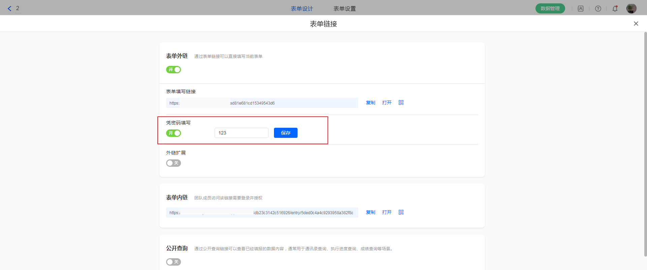647x270 pixels.
Task: Click the user avatar in the top bar
Action: [x=631, y=9]
